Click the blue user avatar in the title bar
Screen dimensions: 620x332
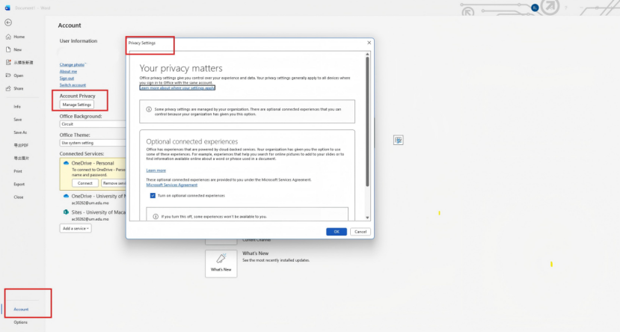tap(535, 7)
